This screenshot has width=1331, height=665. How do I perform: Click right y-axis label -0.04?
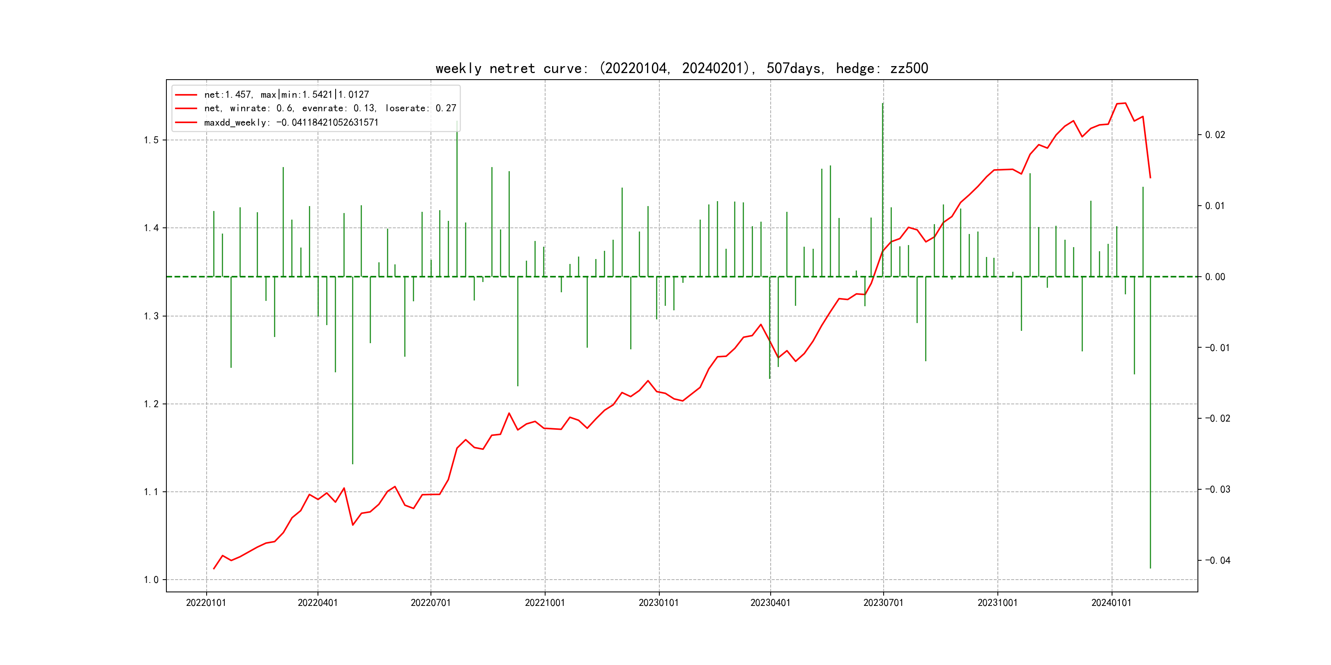1217,561
